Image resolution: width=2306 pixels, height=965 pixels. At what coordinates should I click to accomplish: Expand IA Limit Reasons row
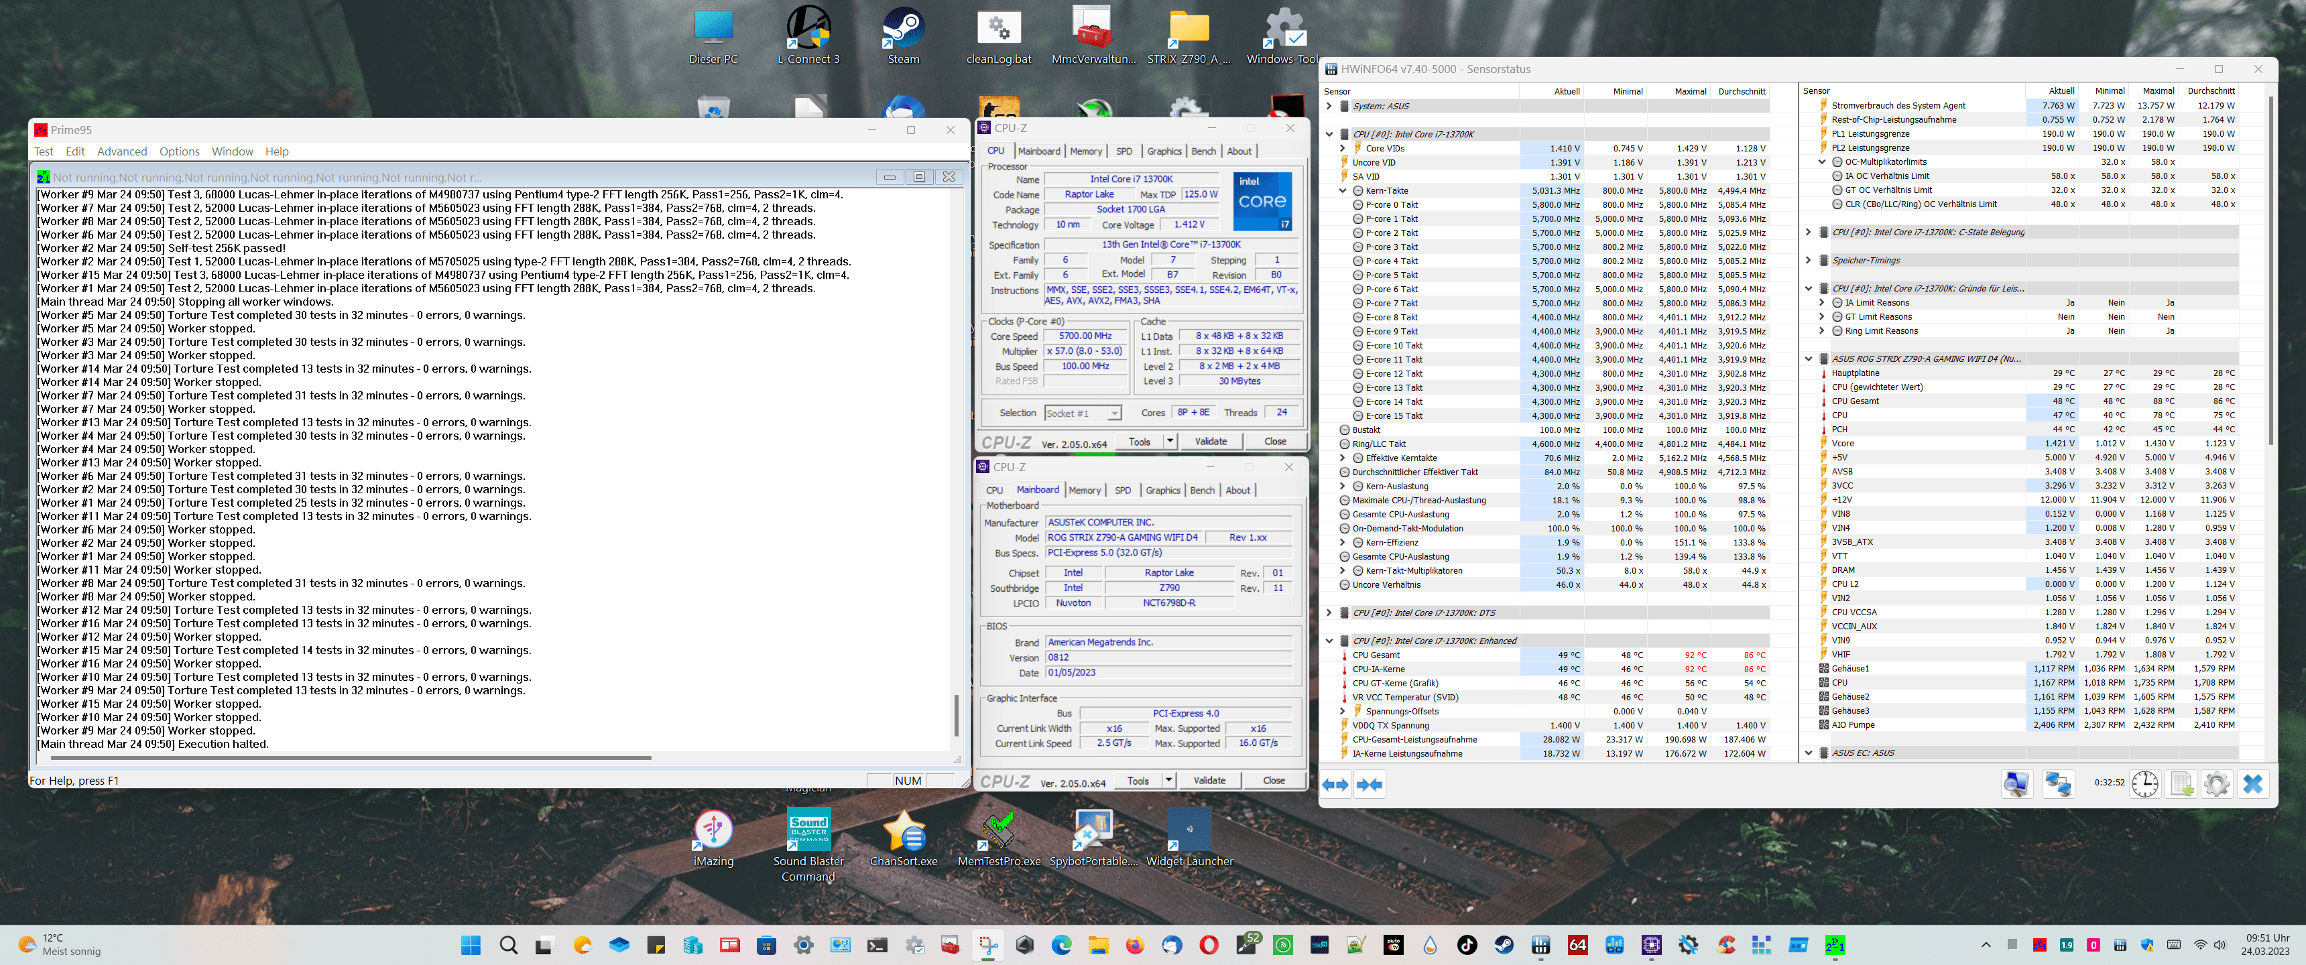[1822, 303]
